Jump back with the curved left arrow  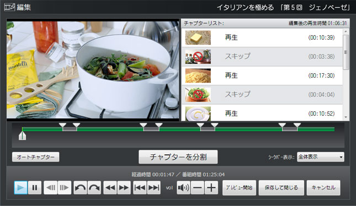click(80, 188)
